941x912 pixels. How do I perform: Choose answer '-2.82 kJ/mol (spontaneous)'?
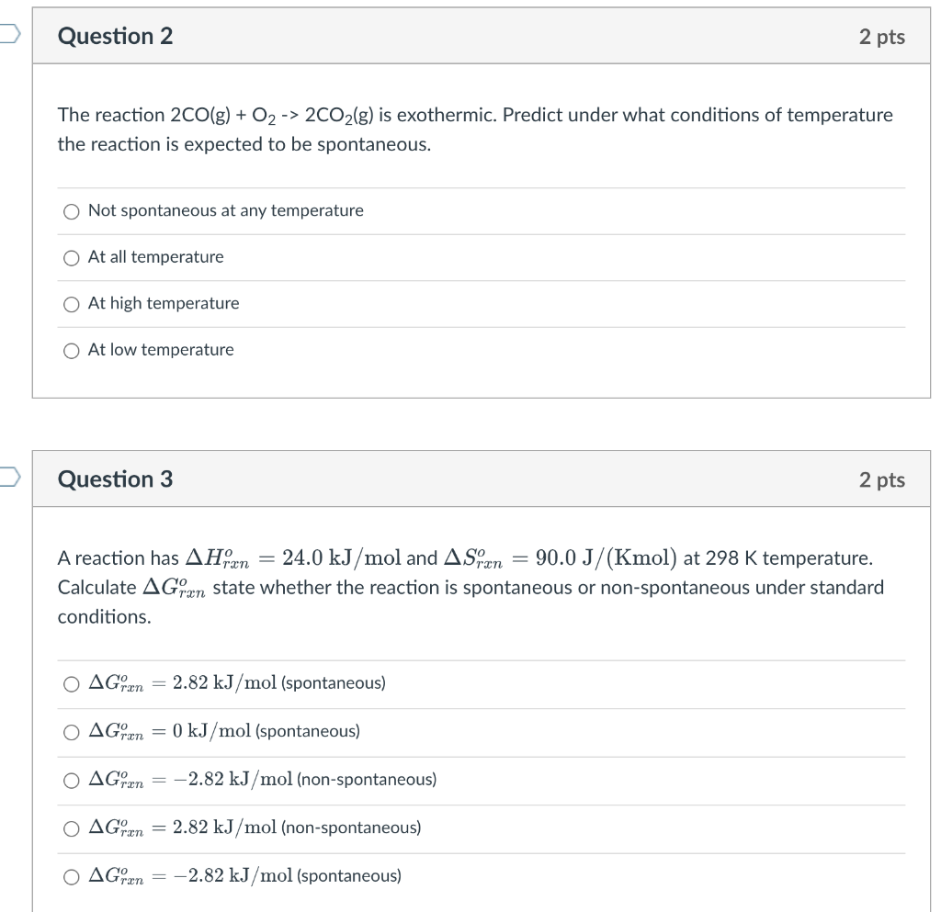click(71, 876)
